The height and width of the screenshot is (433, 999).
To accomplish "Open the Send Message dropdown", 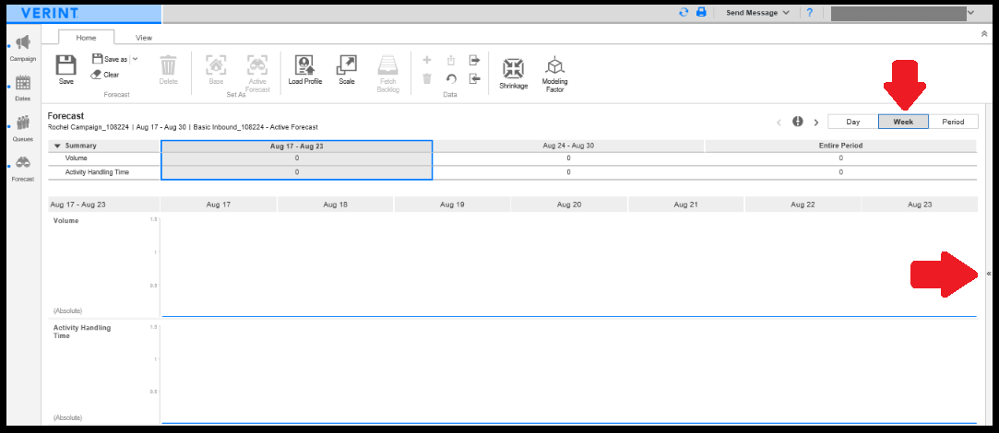I will coord(757,12).
